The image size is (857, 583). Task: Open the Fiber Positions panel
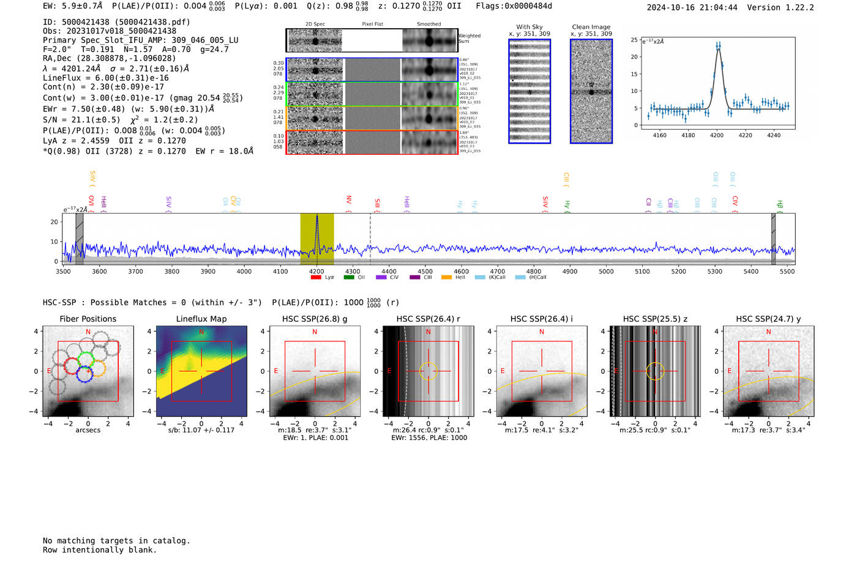(88, 371)
